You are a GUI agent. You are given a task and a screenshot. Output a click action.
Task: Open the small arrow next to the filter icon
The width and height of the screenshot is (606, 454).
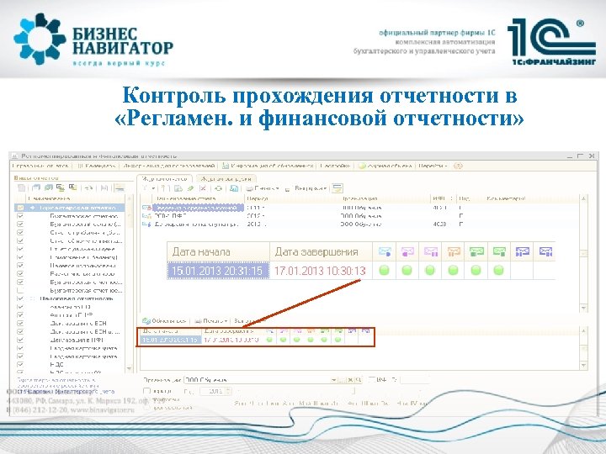pyautogui.click(x=153, y=188)
